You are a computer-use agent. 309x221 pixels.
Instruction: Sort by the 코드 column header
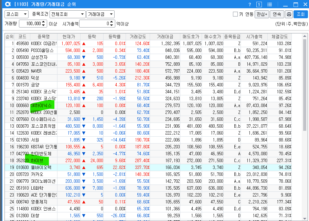pos(22,37)
